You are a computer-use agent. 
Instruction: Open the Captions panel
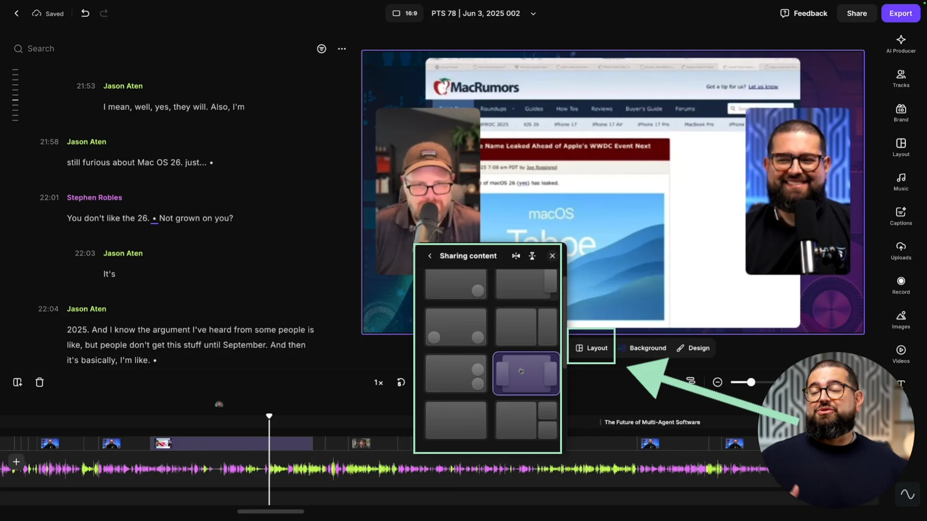pyautogui.click(x=901, y=217)
